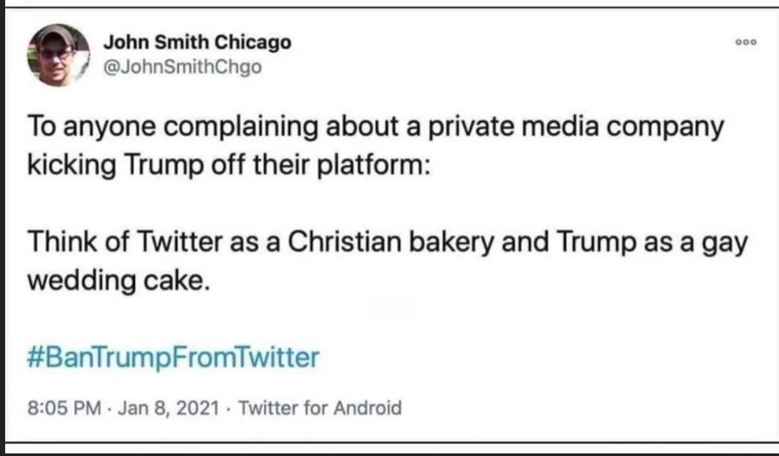
Task: Click the Twitter for Android source label
Action: (321, 408)
